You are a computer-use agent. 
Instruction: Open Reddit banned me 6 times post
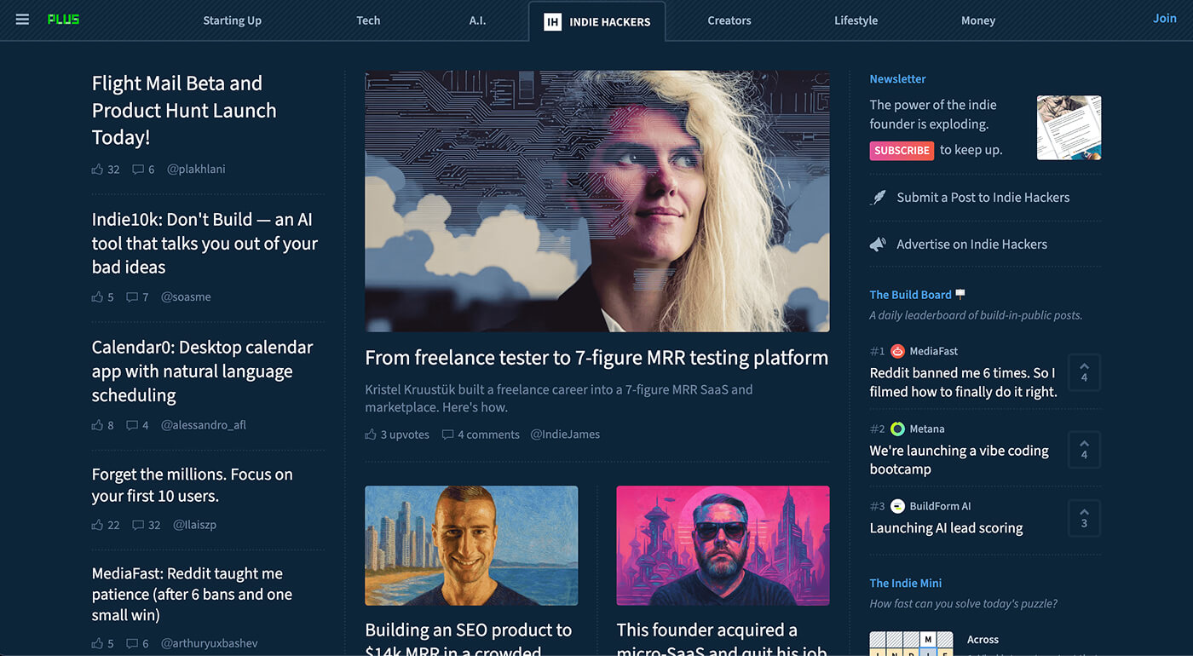963,383
